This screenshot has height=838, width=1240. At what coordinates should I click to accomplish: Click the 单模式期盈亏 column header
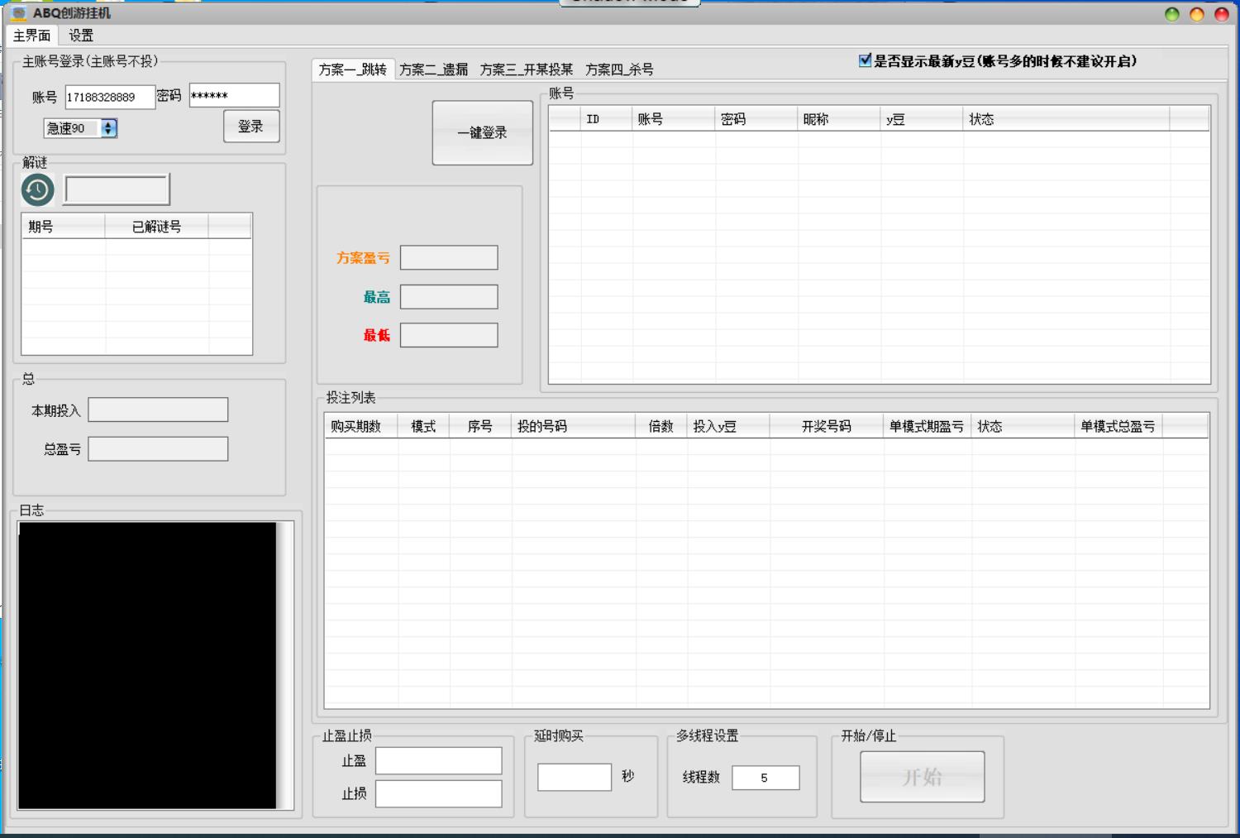tap(927, 426)
